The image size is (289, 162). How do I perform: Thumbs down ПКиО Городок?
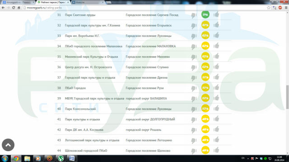click(194, 89)
